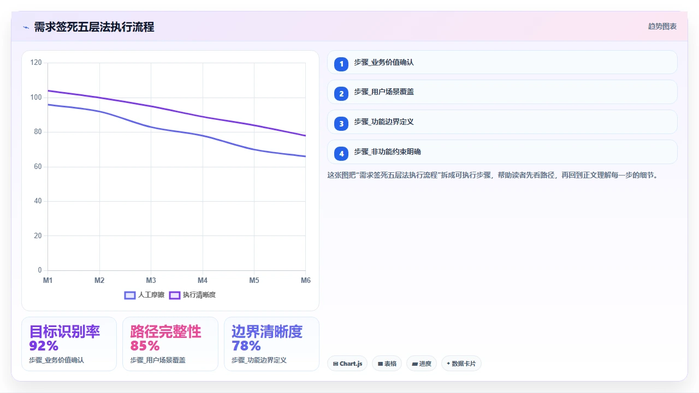The width and height of the screenshot is (699, 393).
Task: Click 步骤_功能边界定义 caption under 78%
Action: (x=259, y=360)
